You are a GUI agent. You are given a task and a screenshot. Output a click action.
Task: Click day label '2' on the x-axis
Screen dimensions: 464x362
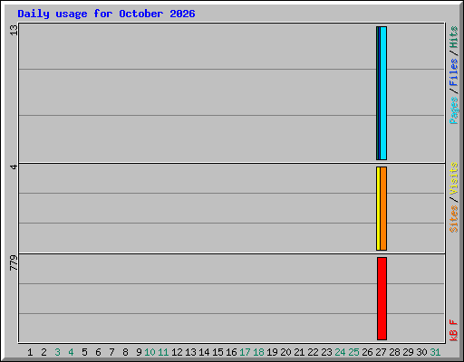(43, 352)
